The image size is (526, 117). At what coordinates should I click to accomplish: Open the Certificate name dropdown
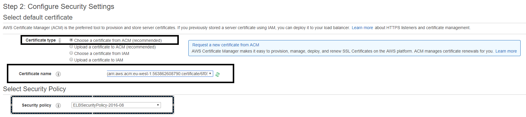pos(160,74)
